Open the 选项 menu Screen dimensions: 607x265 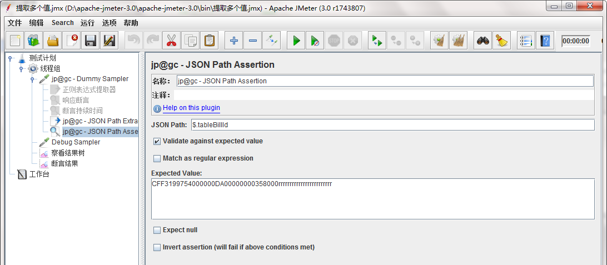109,23
